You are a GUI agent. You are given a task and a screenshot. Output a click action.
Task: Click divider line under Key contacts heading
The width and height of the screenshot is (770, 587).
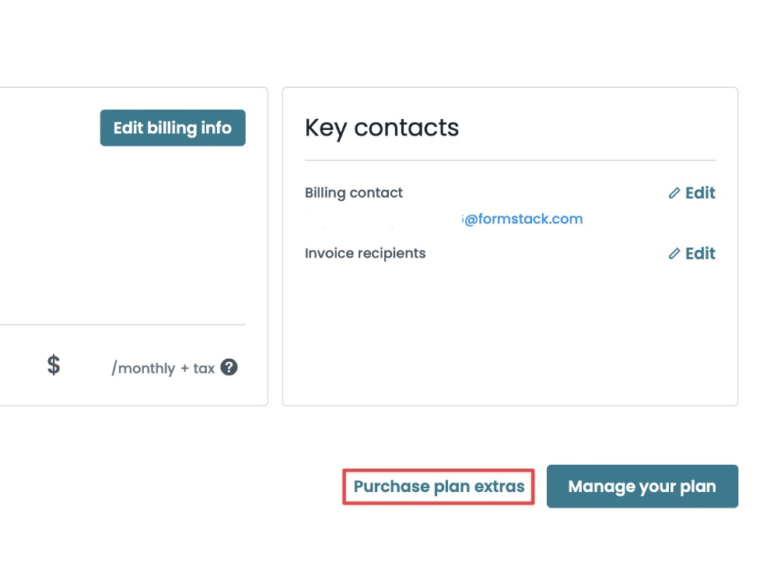pyautogui.click(x=509, y=160)
